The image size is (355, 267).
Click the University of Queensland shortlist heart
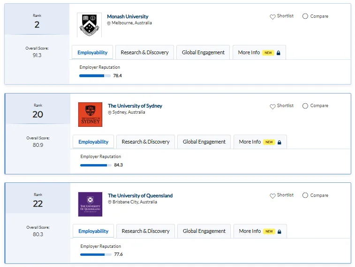pos(272,195)
